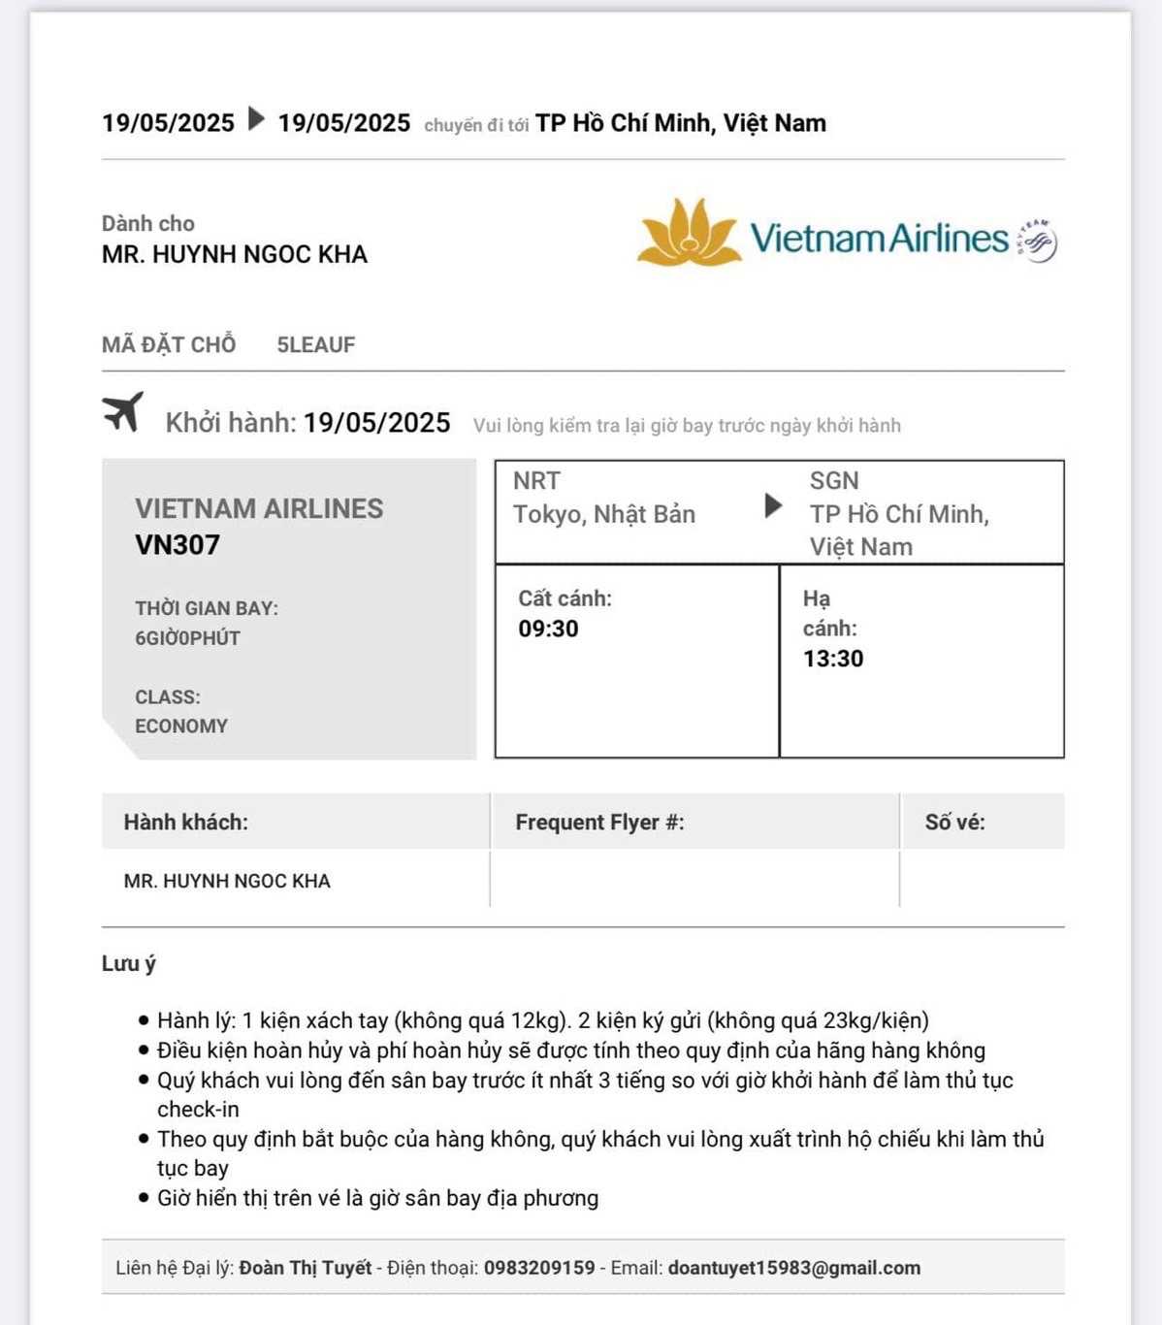Click the Số vé column header

954,823
